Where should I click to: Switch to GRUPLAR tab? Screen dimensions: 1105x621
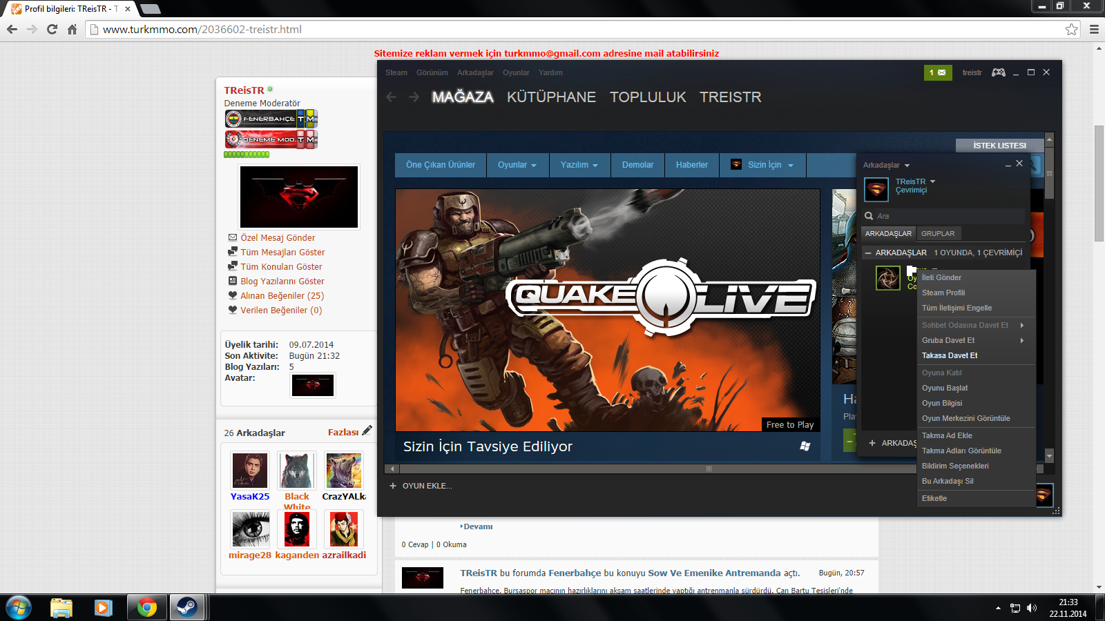[x=938, y=233]
